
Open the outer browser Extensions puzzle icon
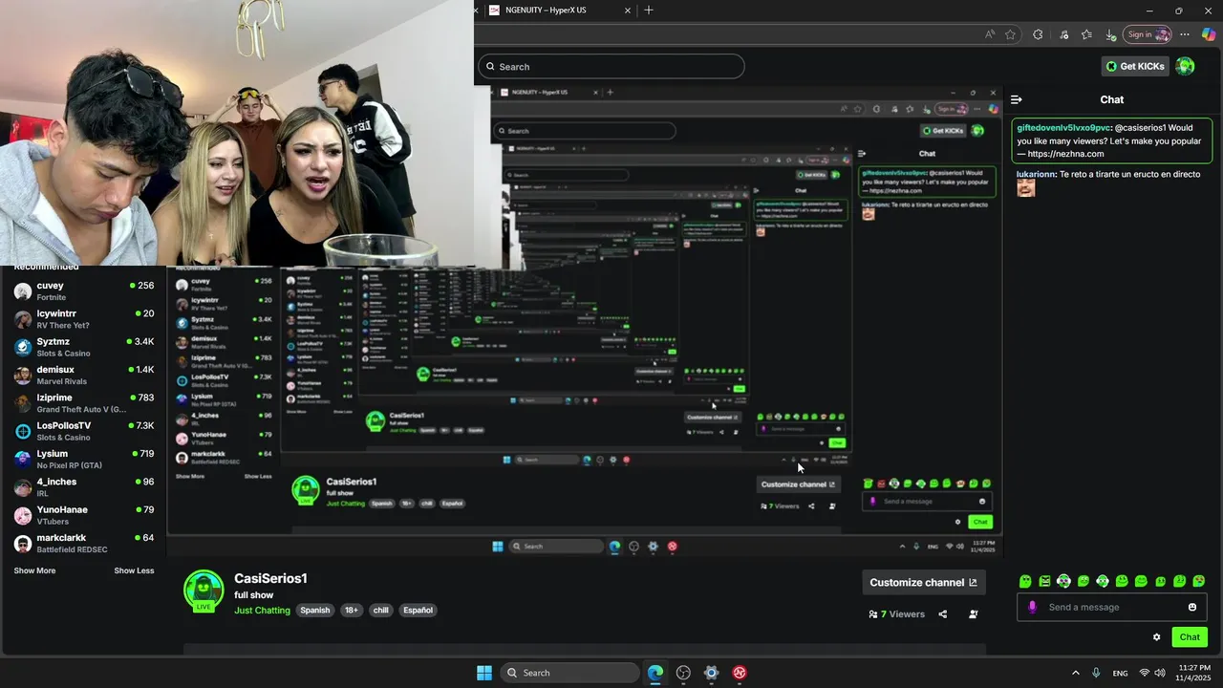1038,34
